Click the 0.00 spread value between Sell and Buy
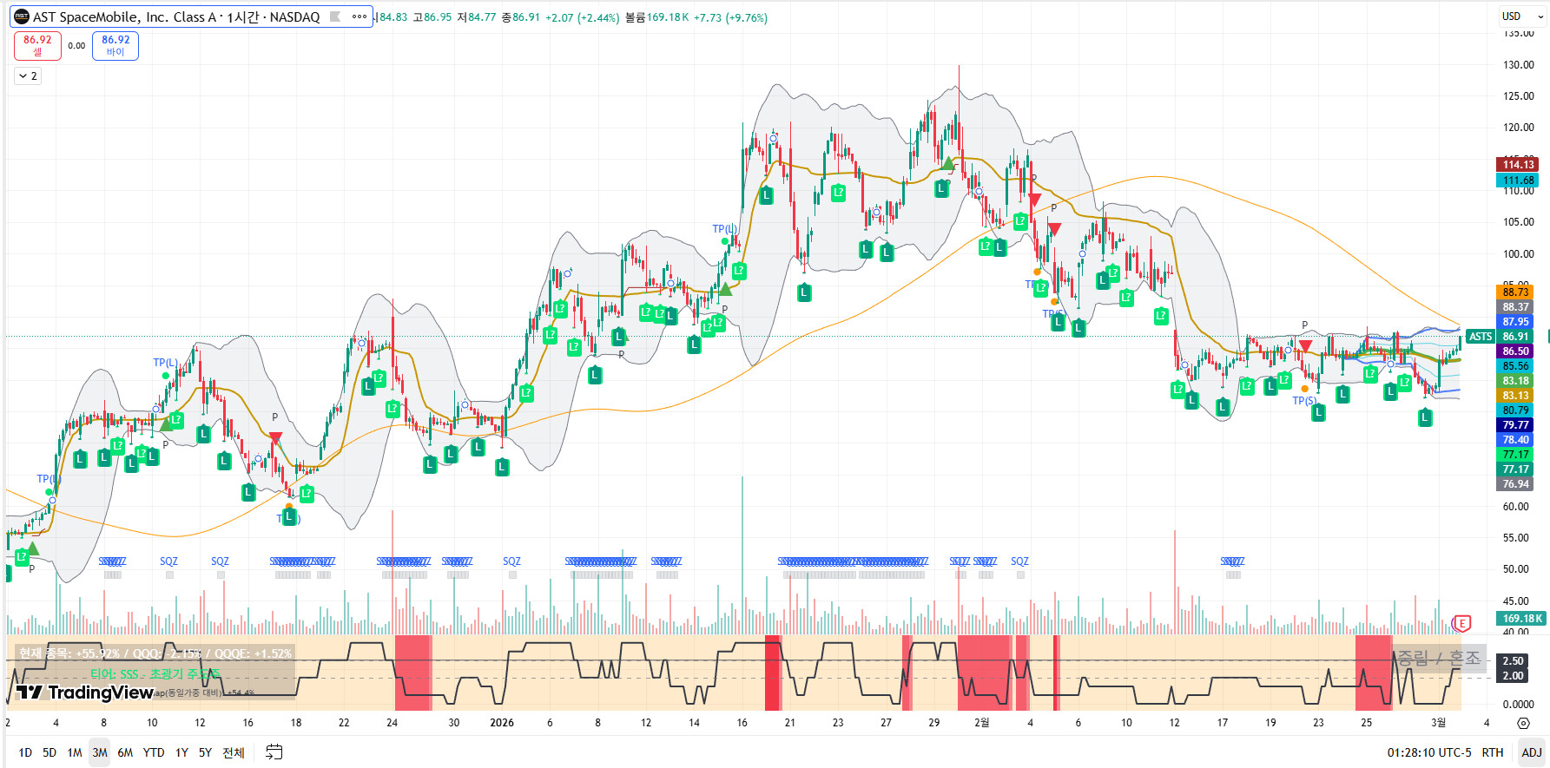The width and height of the screenshot is (1550, 768). [76, 46]
